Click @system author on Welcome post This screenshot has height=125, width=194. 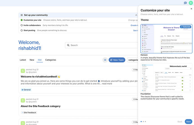(x=33, y=72)
